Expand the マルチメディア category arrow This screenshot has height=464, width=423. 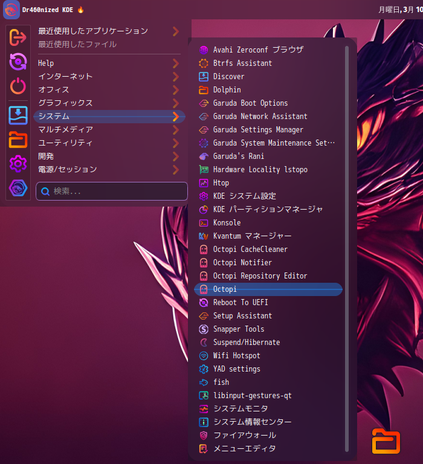point(175,130)
